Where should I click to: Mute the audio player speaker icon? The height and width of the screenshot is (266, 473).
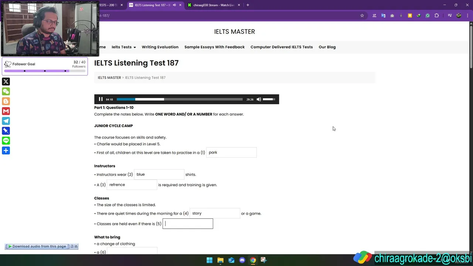pos(259,99)
